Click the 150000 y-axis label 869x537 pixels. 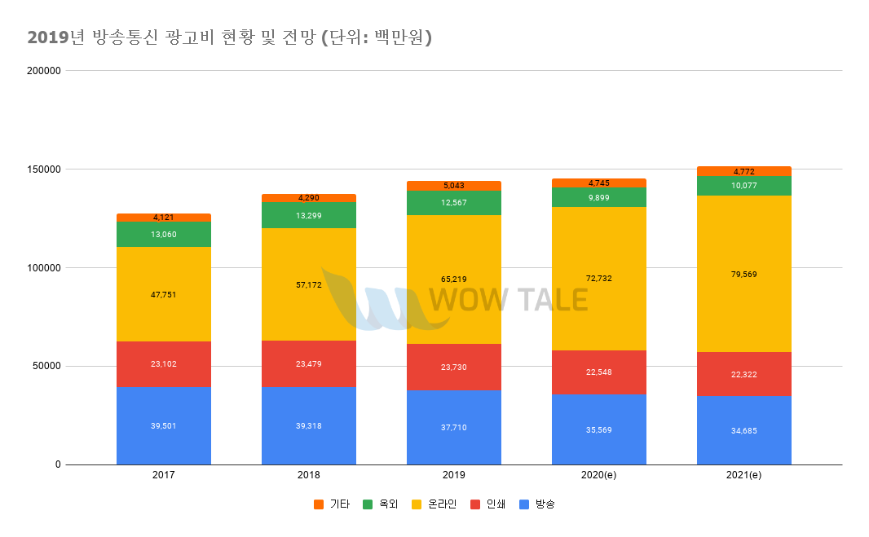[44, 169]
